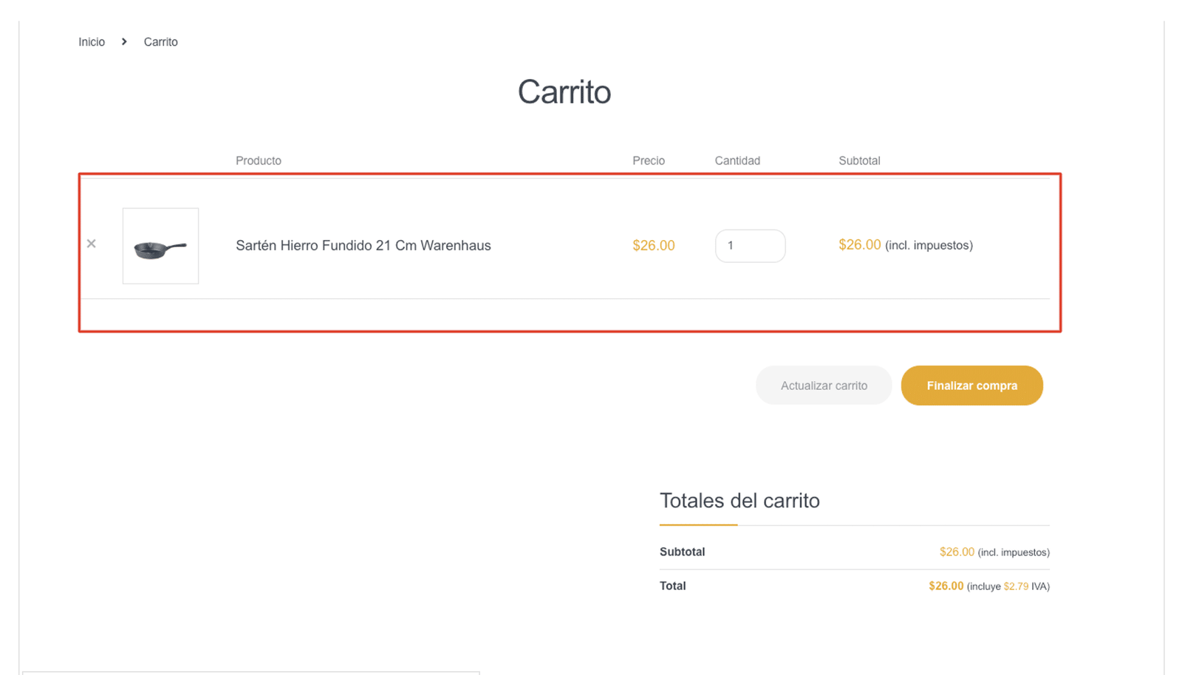Remove the cast iron skillet from cart
Screen dimensions: 1182x675
pos(92,244)
